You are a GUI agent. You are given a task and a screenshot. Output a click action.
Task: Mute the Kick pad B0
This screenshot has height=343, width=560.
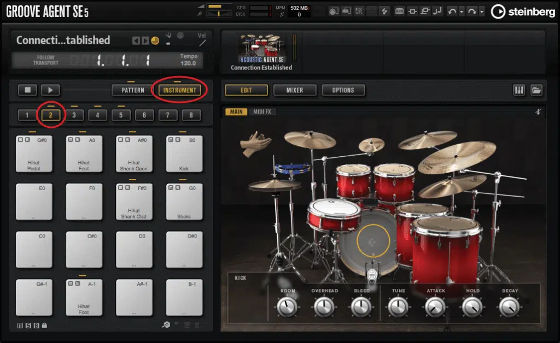tap(170, 140)
